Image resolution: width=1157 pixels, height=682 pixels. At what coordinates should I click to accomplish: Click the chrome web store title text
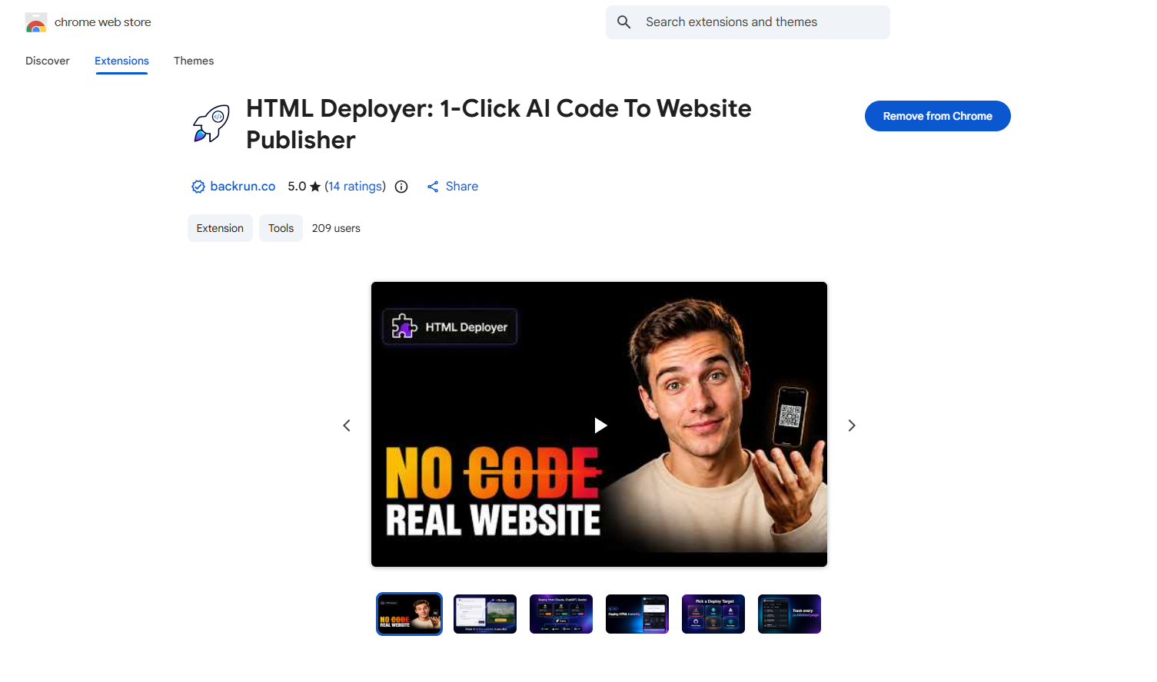pos(103,22)
